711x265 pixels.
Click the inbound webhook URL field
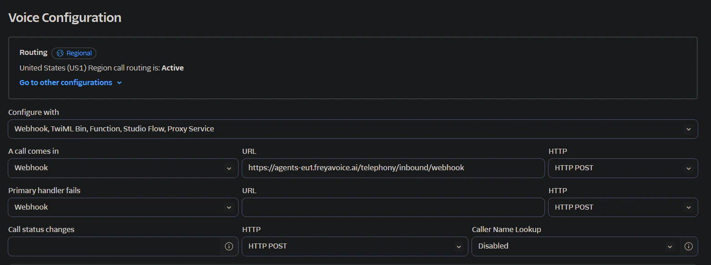(x=393, y=168)
